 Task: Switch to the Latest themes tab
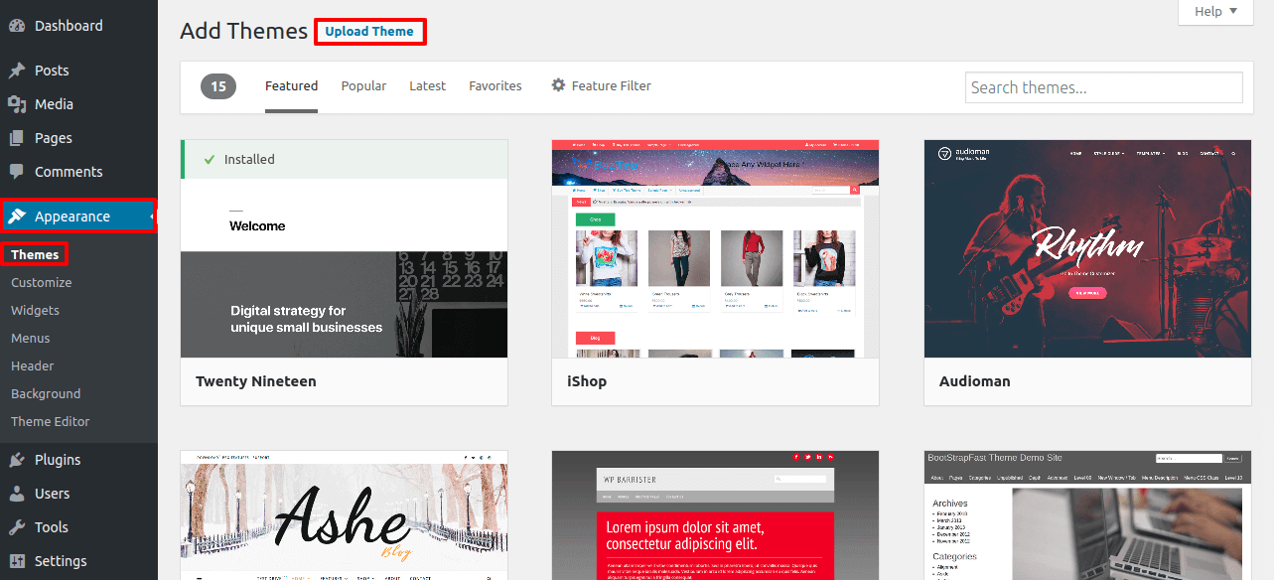tap(427, 86)
